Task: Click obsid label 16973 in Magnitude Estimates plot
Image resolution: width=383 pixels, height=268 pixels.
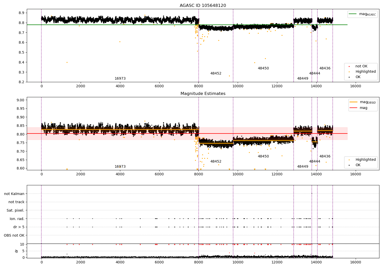Action: tap(120, 167)
